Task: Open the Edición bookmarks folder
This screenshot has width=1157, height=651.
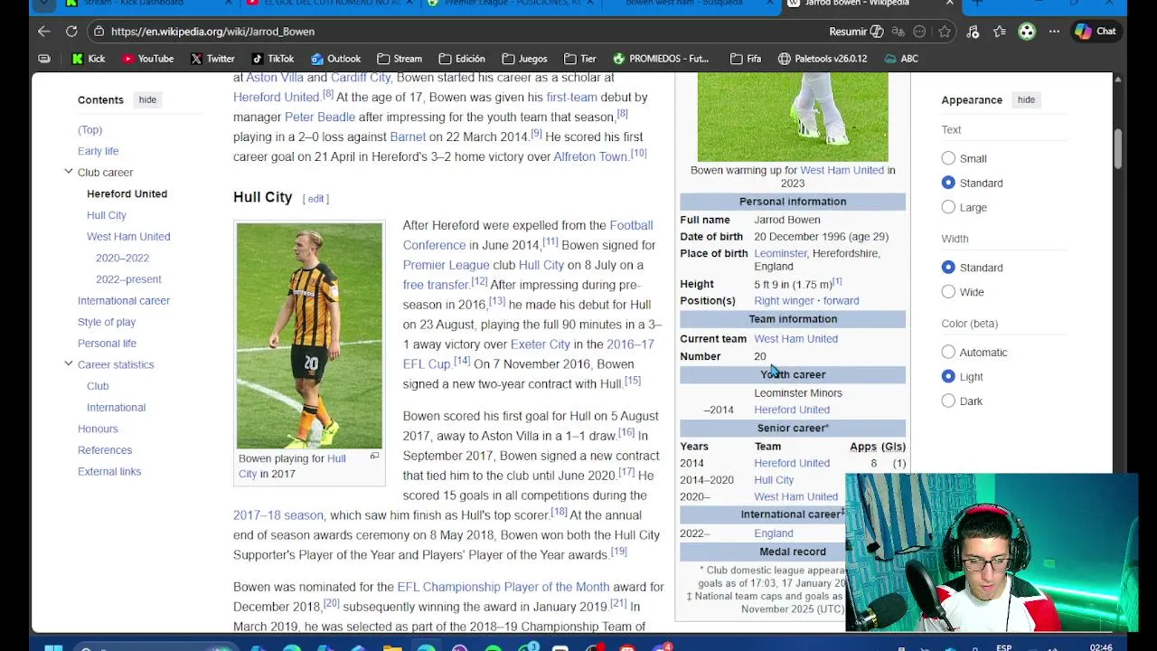Action: (461, 59)
